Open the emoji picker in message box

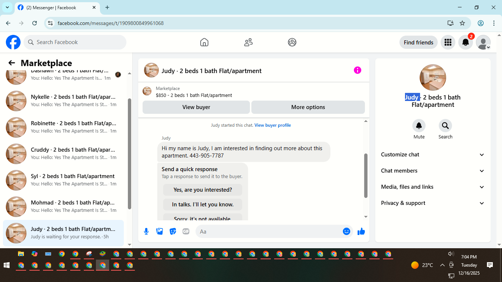346,231
